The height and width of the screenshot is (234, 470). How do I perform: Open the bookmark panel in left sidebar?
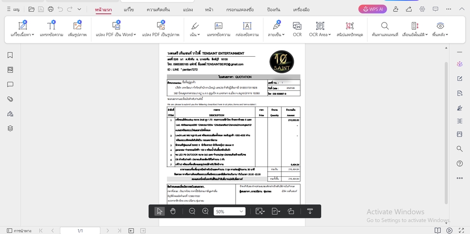tap(10, 55)
